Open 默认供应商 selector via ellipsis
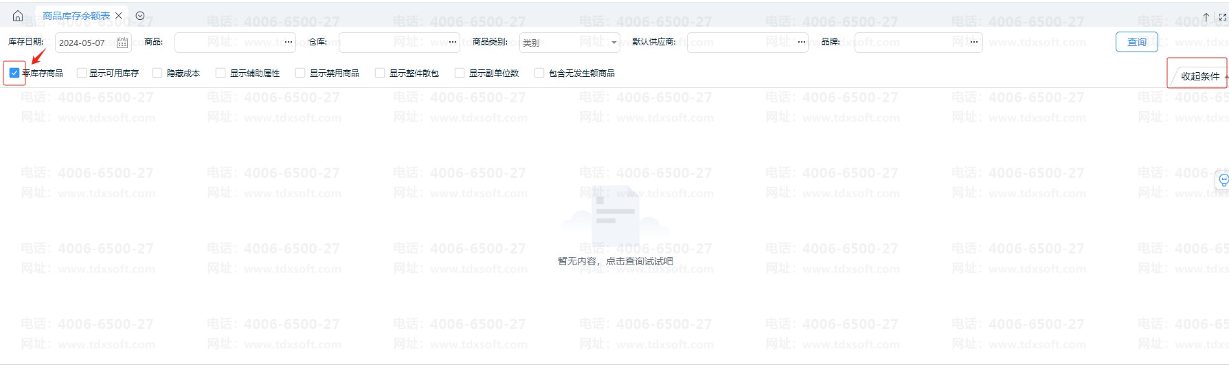The height and width of the screenshot is (382, 1229). [x=801, y=43]
